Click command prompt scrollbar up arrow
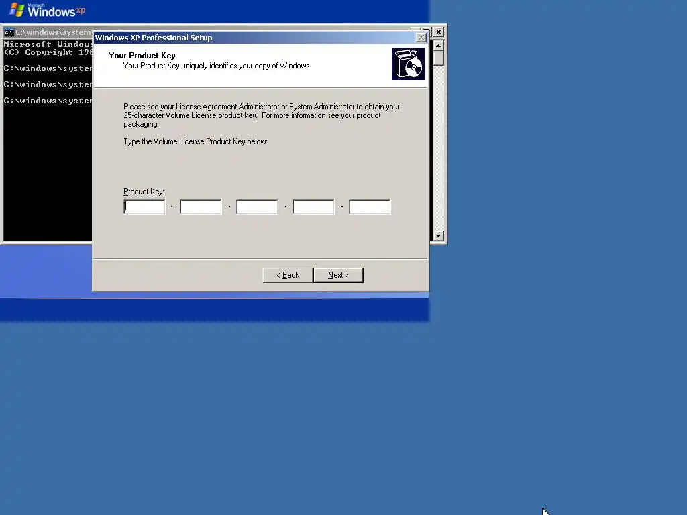Screen dimensions: 687x515 pyautogui.click(x=438, y=45)
